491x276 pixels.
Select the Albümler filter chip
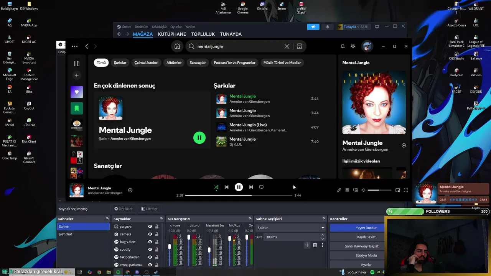pyautogui.click(x=174, y=62)
